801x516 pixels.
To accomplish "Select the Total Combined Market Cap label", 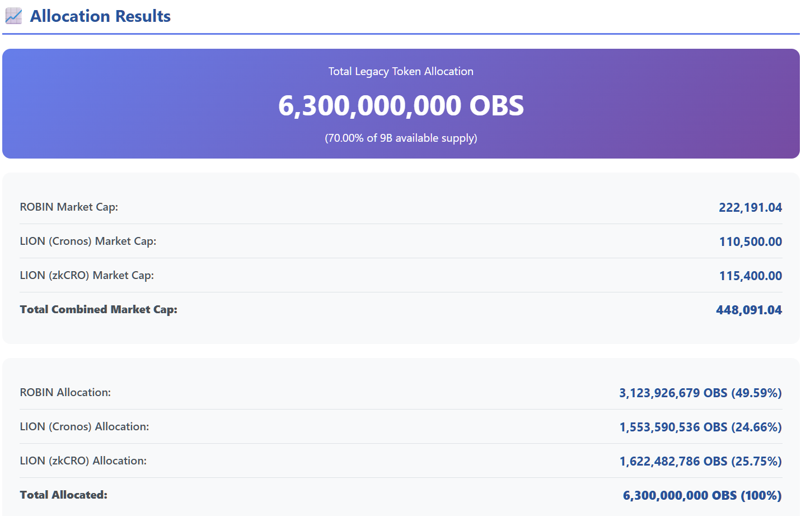I will 99,309.
